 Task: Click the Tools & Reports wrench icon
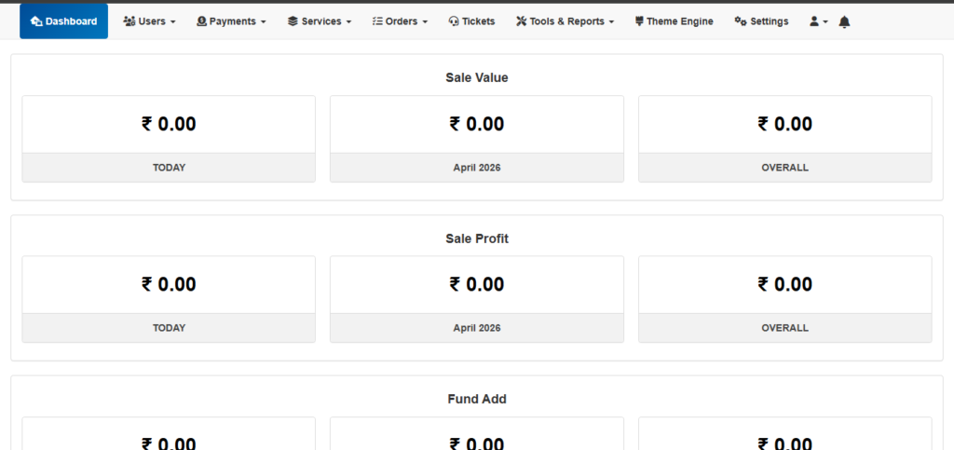521,21
